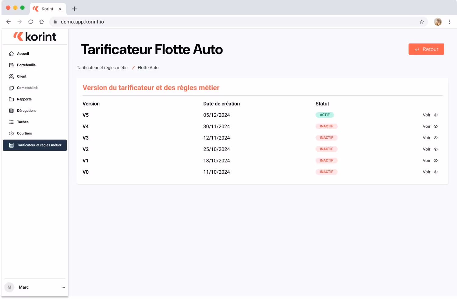Open Marc's account options menu

pos(63,287)
